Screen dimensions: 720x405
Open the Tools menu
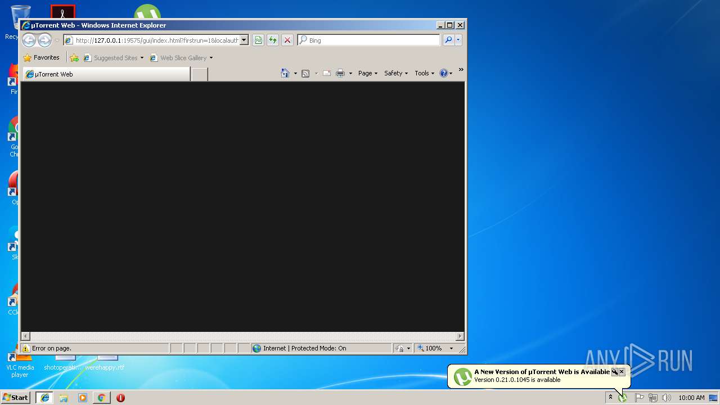point(425,73)
